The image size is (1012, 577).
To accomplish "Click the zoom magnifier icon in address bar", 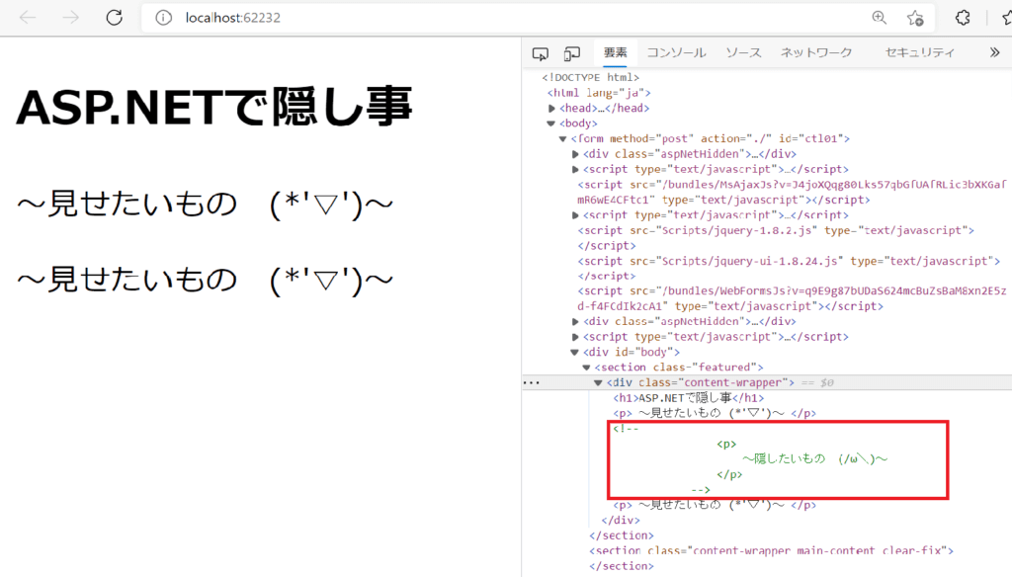I will point(879,18).
